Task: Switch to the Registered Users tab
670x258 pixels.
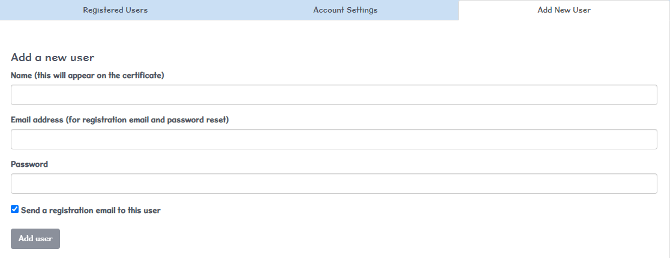Action: pyautogui.click(x=115, y=10)
